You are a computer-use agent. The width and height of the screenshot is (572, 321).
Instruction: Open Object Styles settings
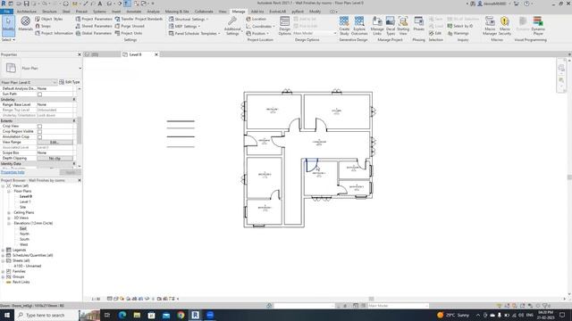pyautogui.click(x=48, y=19)
